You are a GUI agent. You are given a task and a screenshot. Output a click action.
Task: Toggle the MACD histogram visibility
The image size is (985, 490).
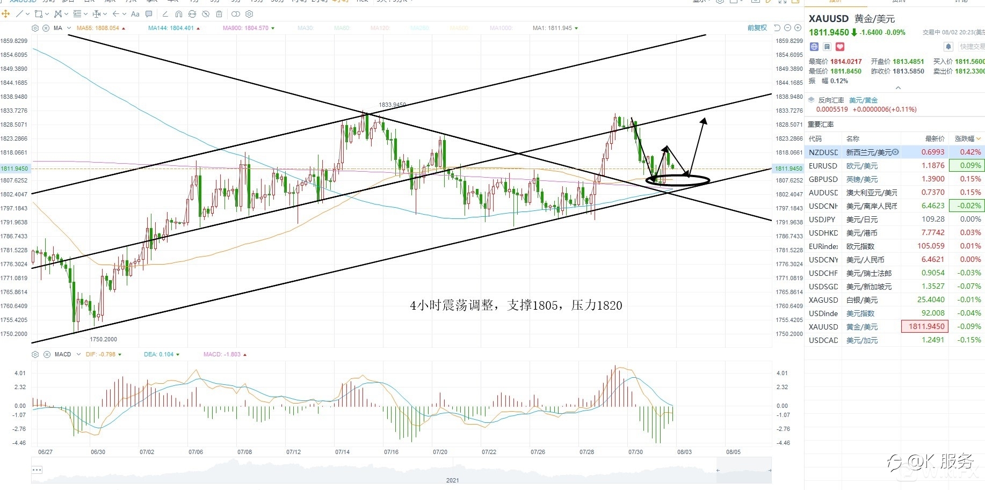click(226, 354)
